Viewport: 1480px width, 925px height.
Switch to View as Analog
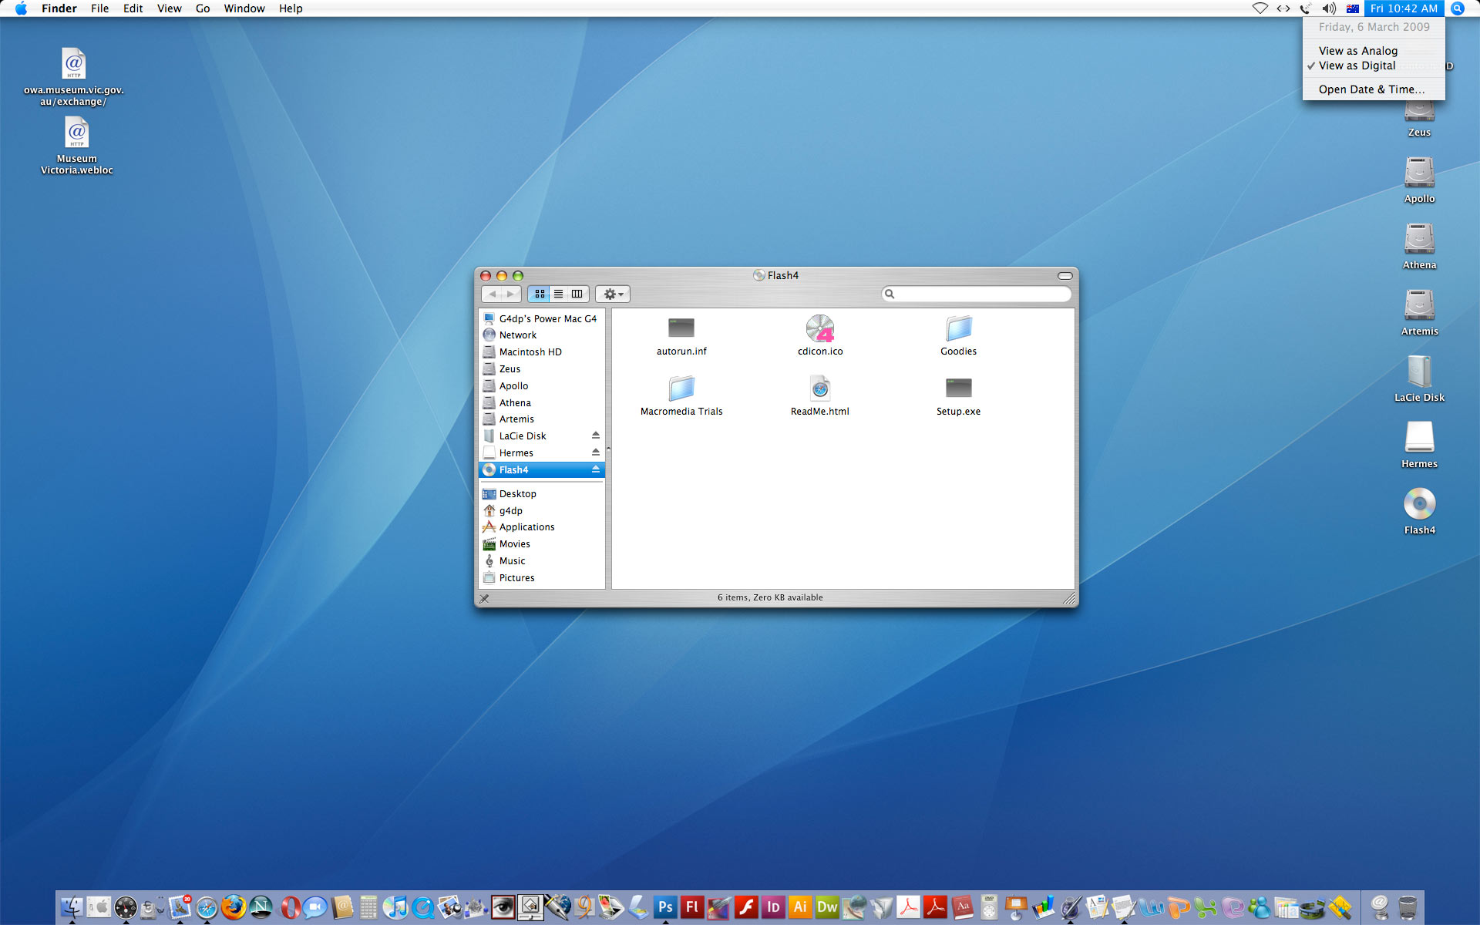1357,51
